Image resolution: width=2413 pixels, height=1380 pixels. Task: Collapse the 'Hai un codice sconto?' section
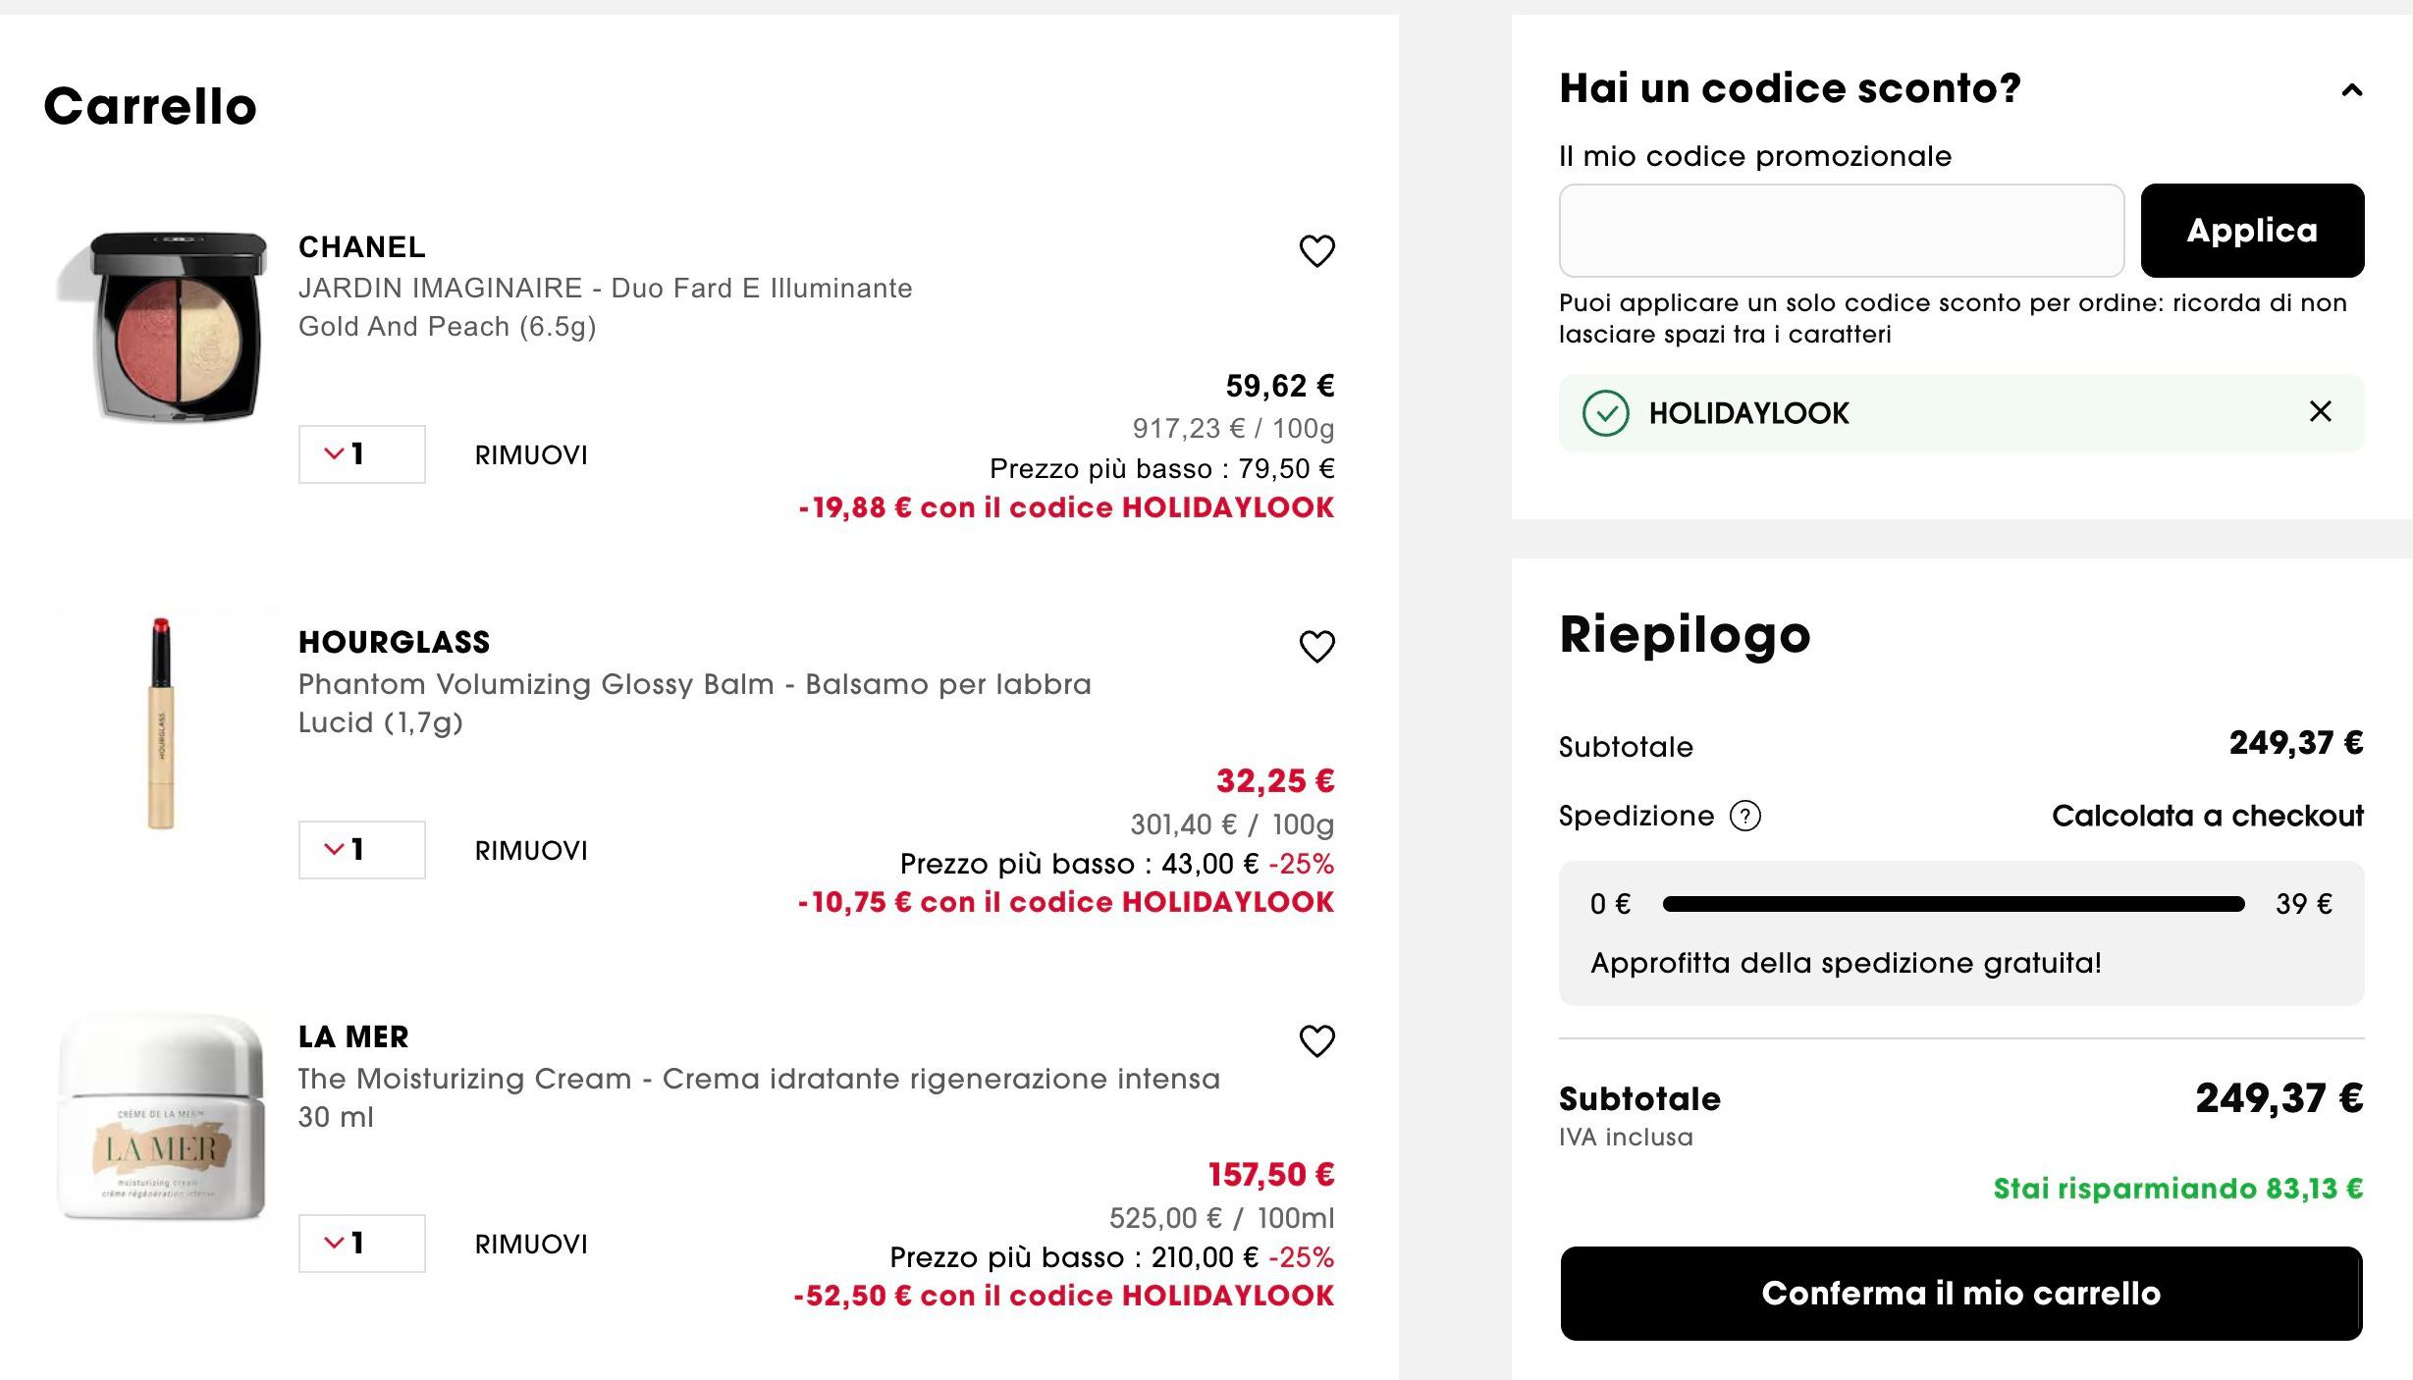point(2351,90)
